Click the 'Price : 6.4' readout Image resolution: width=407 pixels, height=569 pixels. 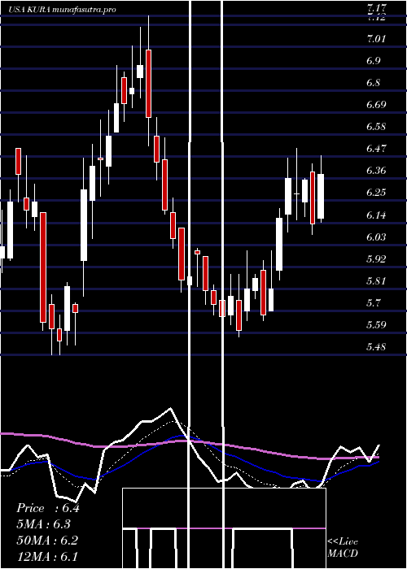click(x=48, y=508)
